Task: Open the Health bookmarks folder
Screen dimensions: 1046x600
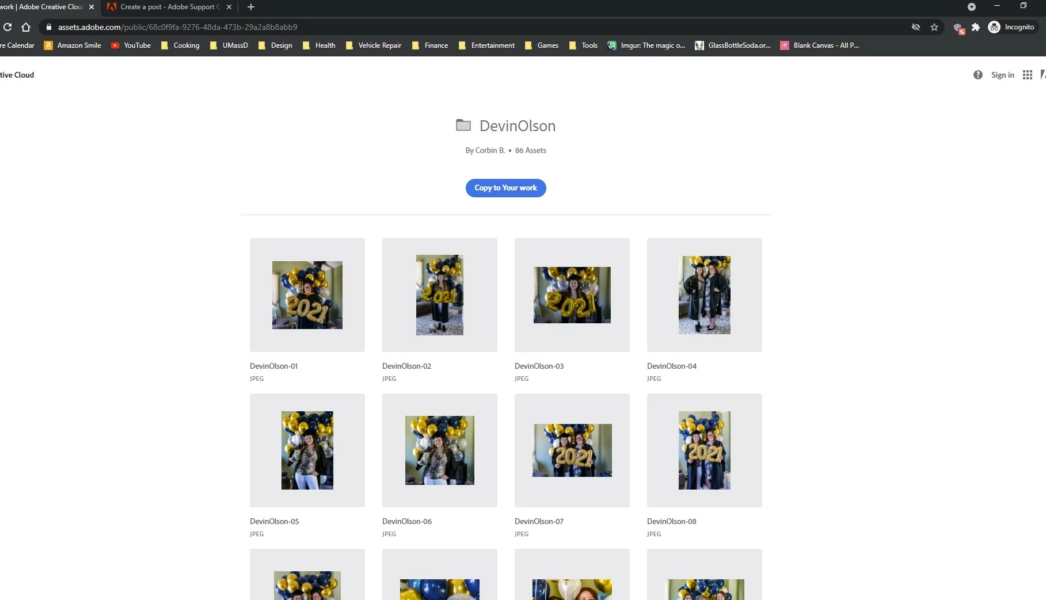Action: (319, 45)
